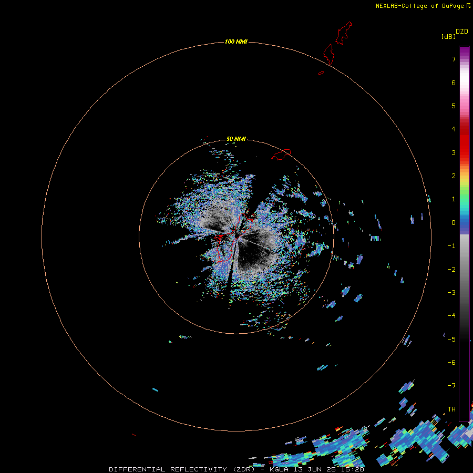The width and height of the screenshot is (473, 473).
Task: Click the -2 dB scale label
Action: tap(451, 270)
